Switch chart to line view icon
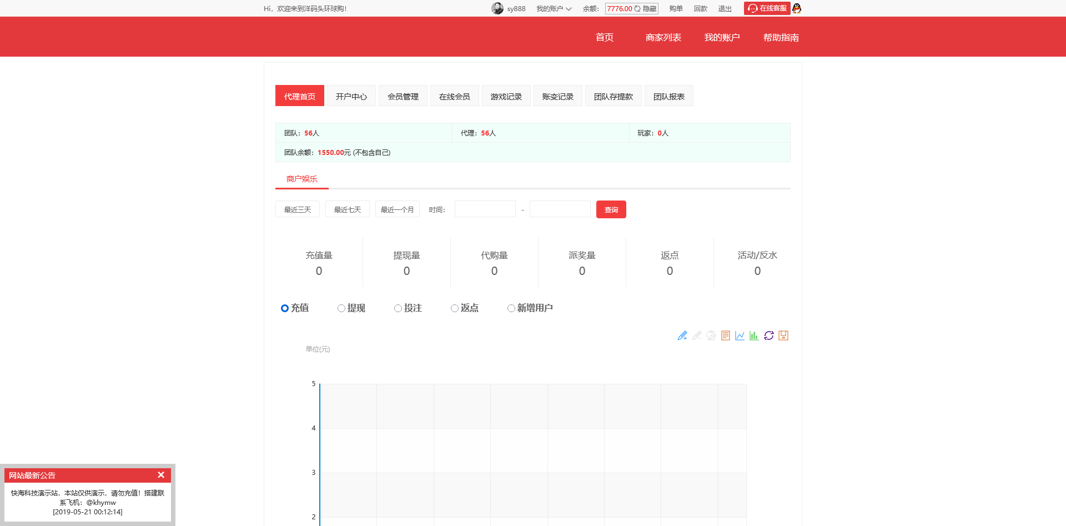The height and width of the screenshot is (526, 1066). [740, 335]
